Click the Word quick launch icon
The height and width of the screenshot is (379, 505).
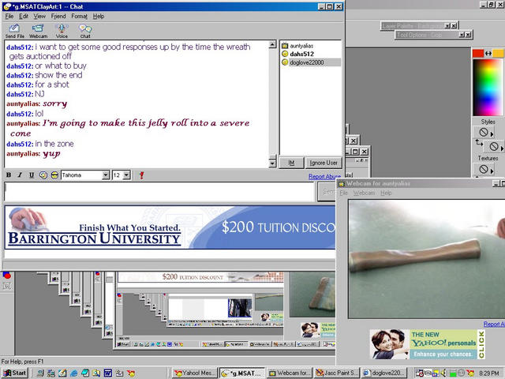tap(108, 373)
